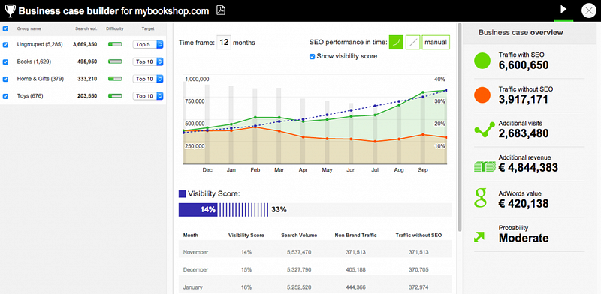Click the manual SEO performance button
601x294 pixels.
point(436,43)
